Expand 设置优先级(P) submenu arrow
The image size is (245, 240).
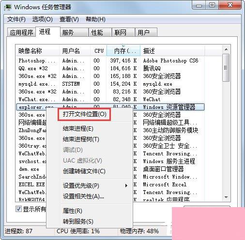pos(126,185)
